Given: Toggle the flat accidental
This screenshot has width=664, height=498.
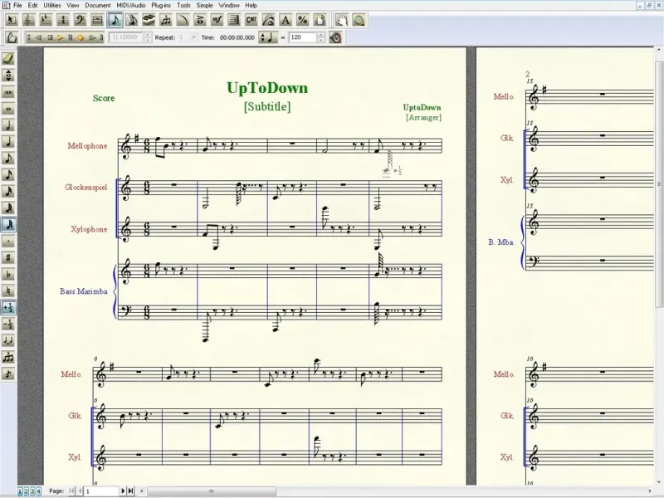Looking at the screenshot, I should 8,274.
